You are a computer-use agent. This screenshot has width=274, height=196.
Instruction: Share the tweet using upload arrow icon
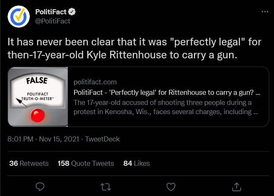236,186
